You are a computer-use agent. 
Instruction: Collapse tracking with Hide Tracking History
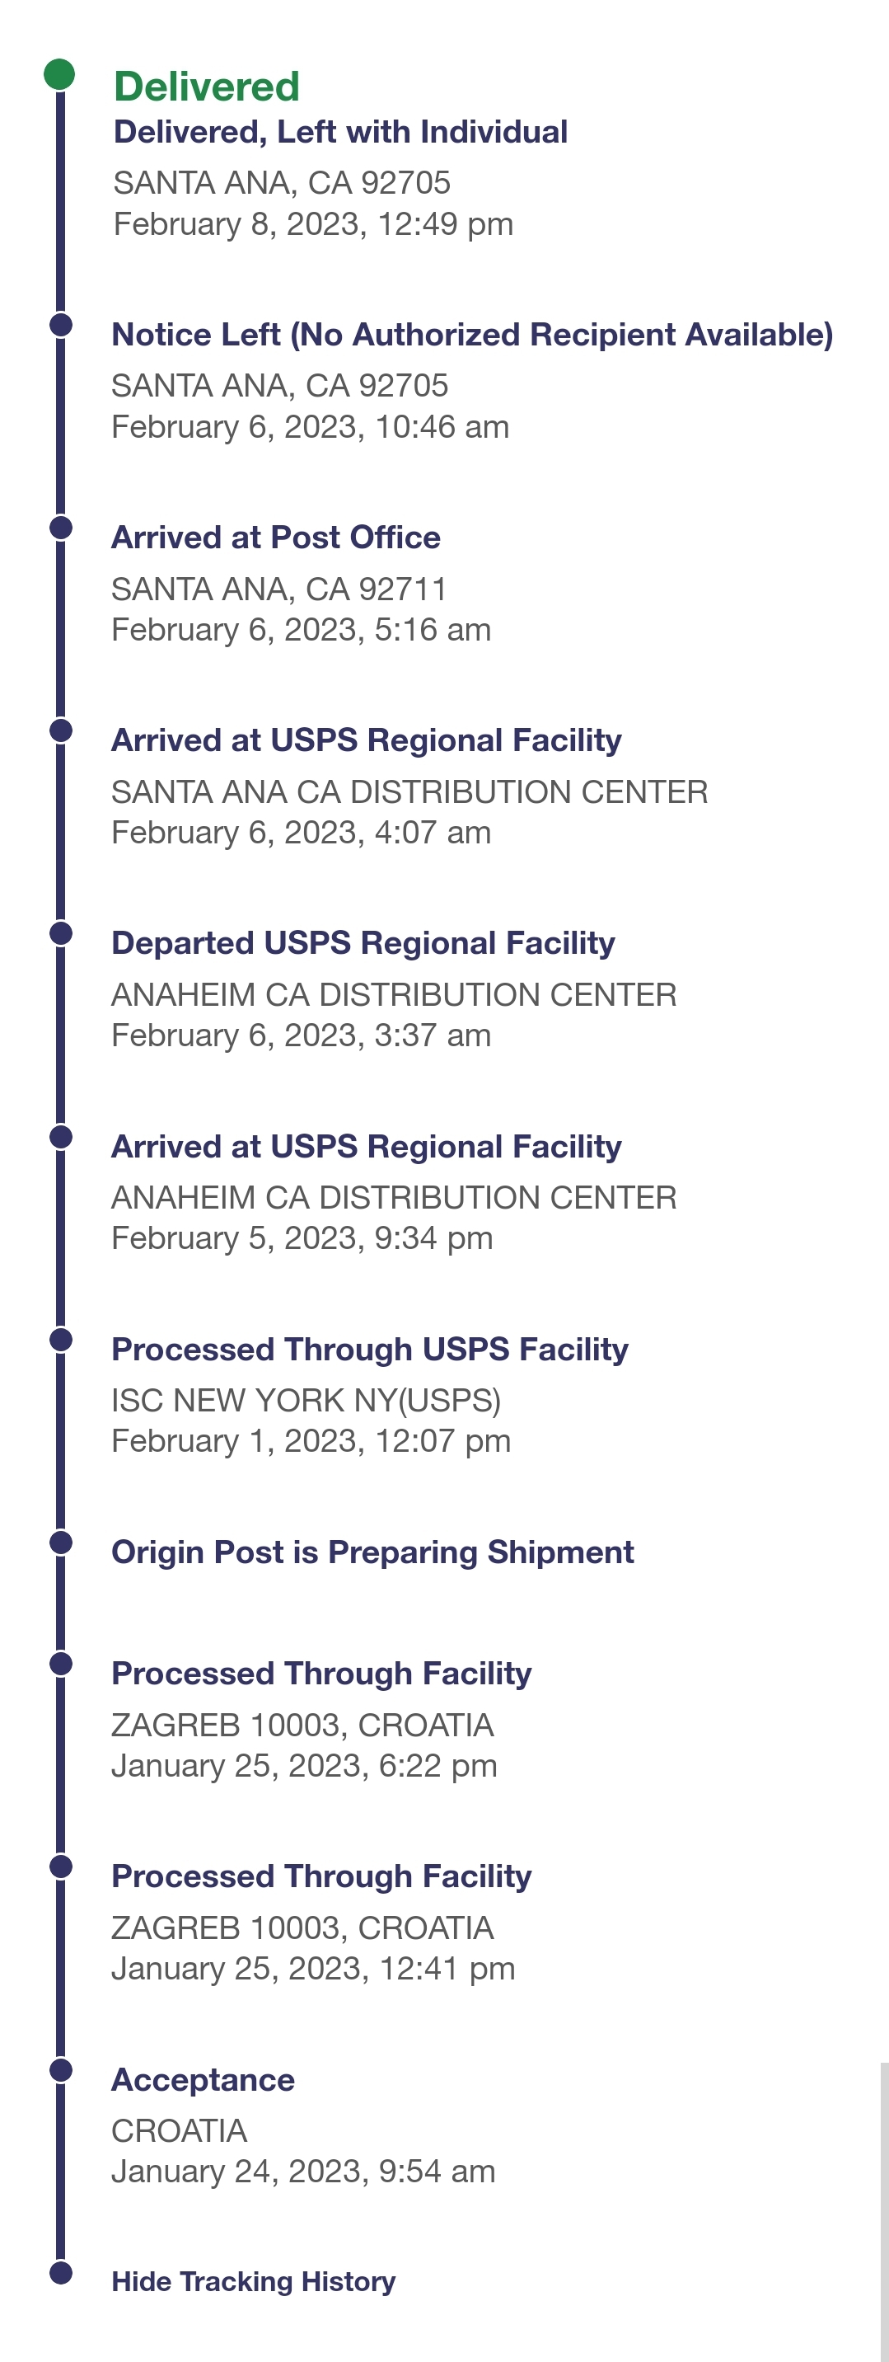pyautogui.click(x=253, y=2281)
